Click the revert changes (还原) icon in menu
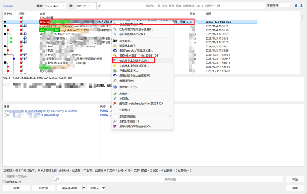This screenshot has height=194, width=307. (x=115, y=76)
